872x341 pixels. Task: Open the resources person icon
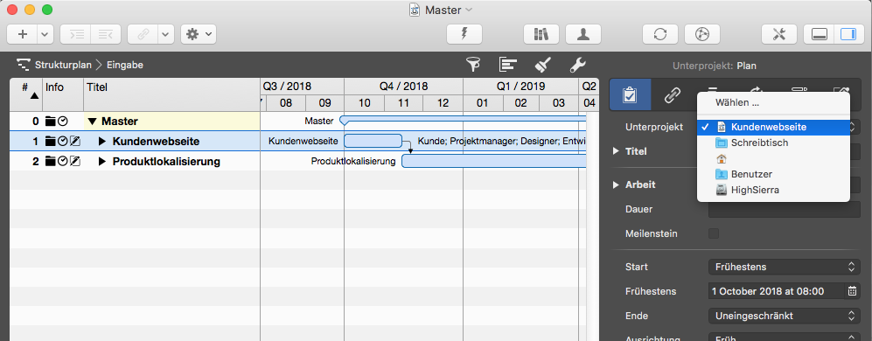pos(582,34)
